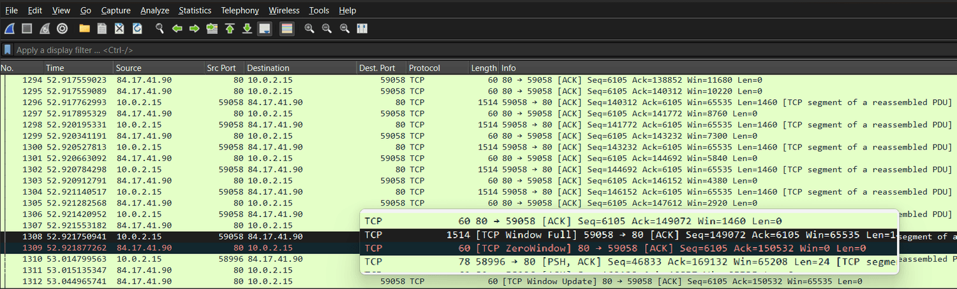Go forward to the next packet in history
Image resolution: width=957 pixels, height=289 pixels.
[195, 29]
